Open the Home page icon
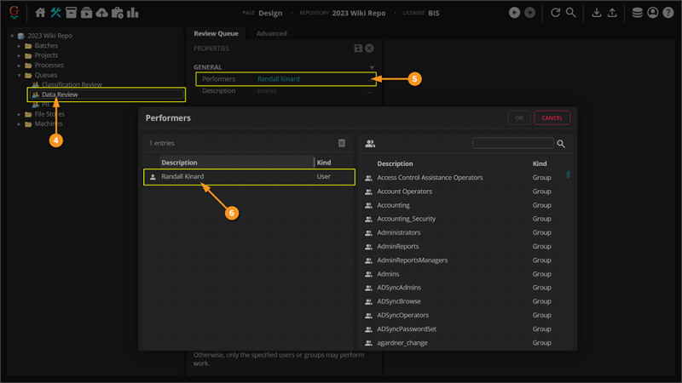Screen dimensions: 682x383 pos(40,13)
